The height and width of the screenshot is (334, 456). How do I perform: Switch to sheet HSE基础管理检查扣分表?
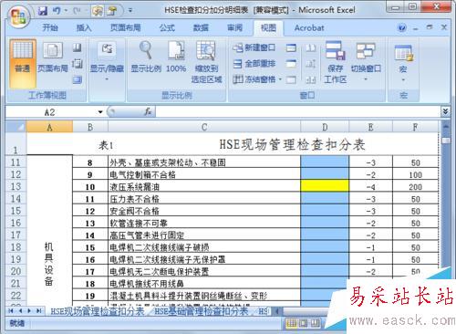click(202, 311)
